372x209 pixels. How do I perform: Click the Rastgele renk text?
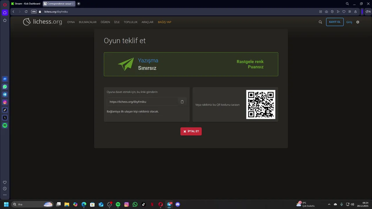[x=250, y=62]
